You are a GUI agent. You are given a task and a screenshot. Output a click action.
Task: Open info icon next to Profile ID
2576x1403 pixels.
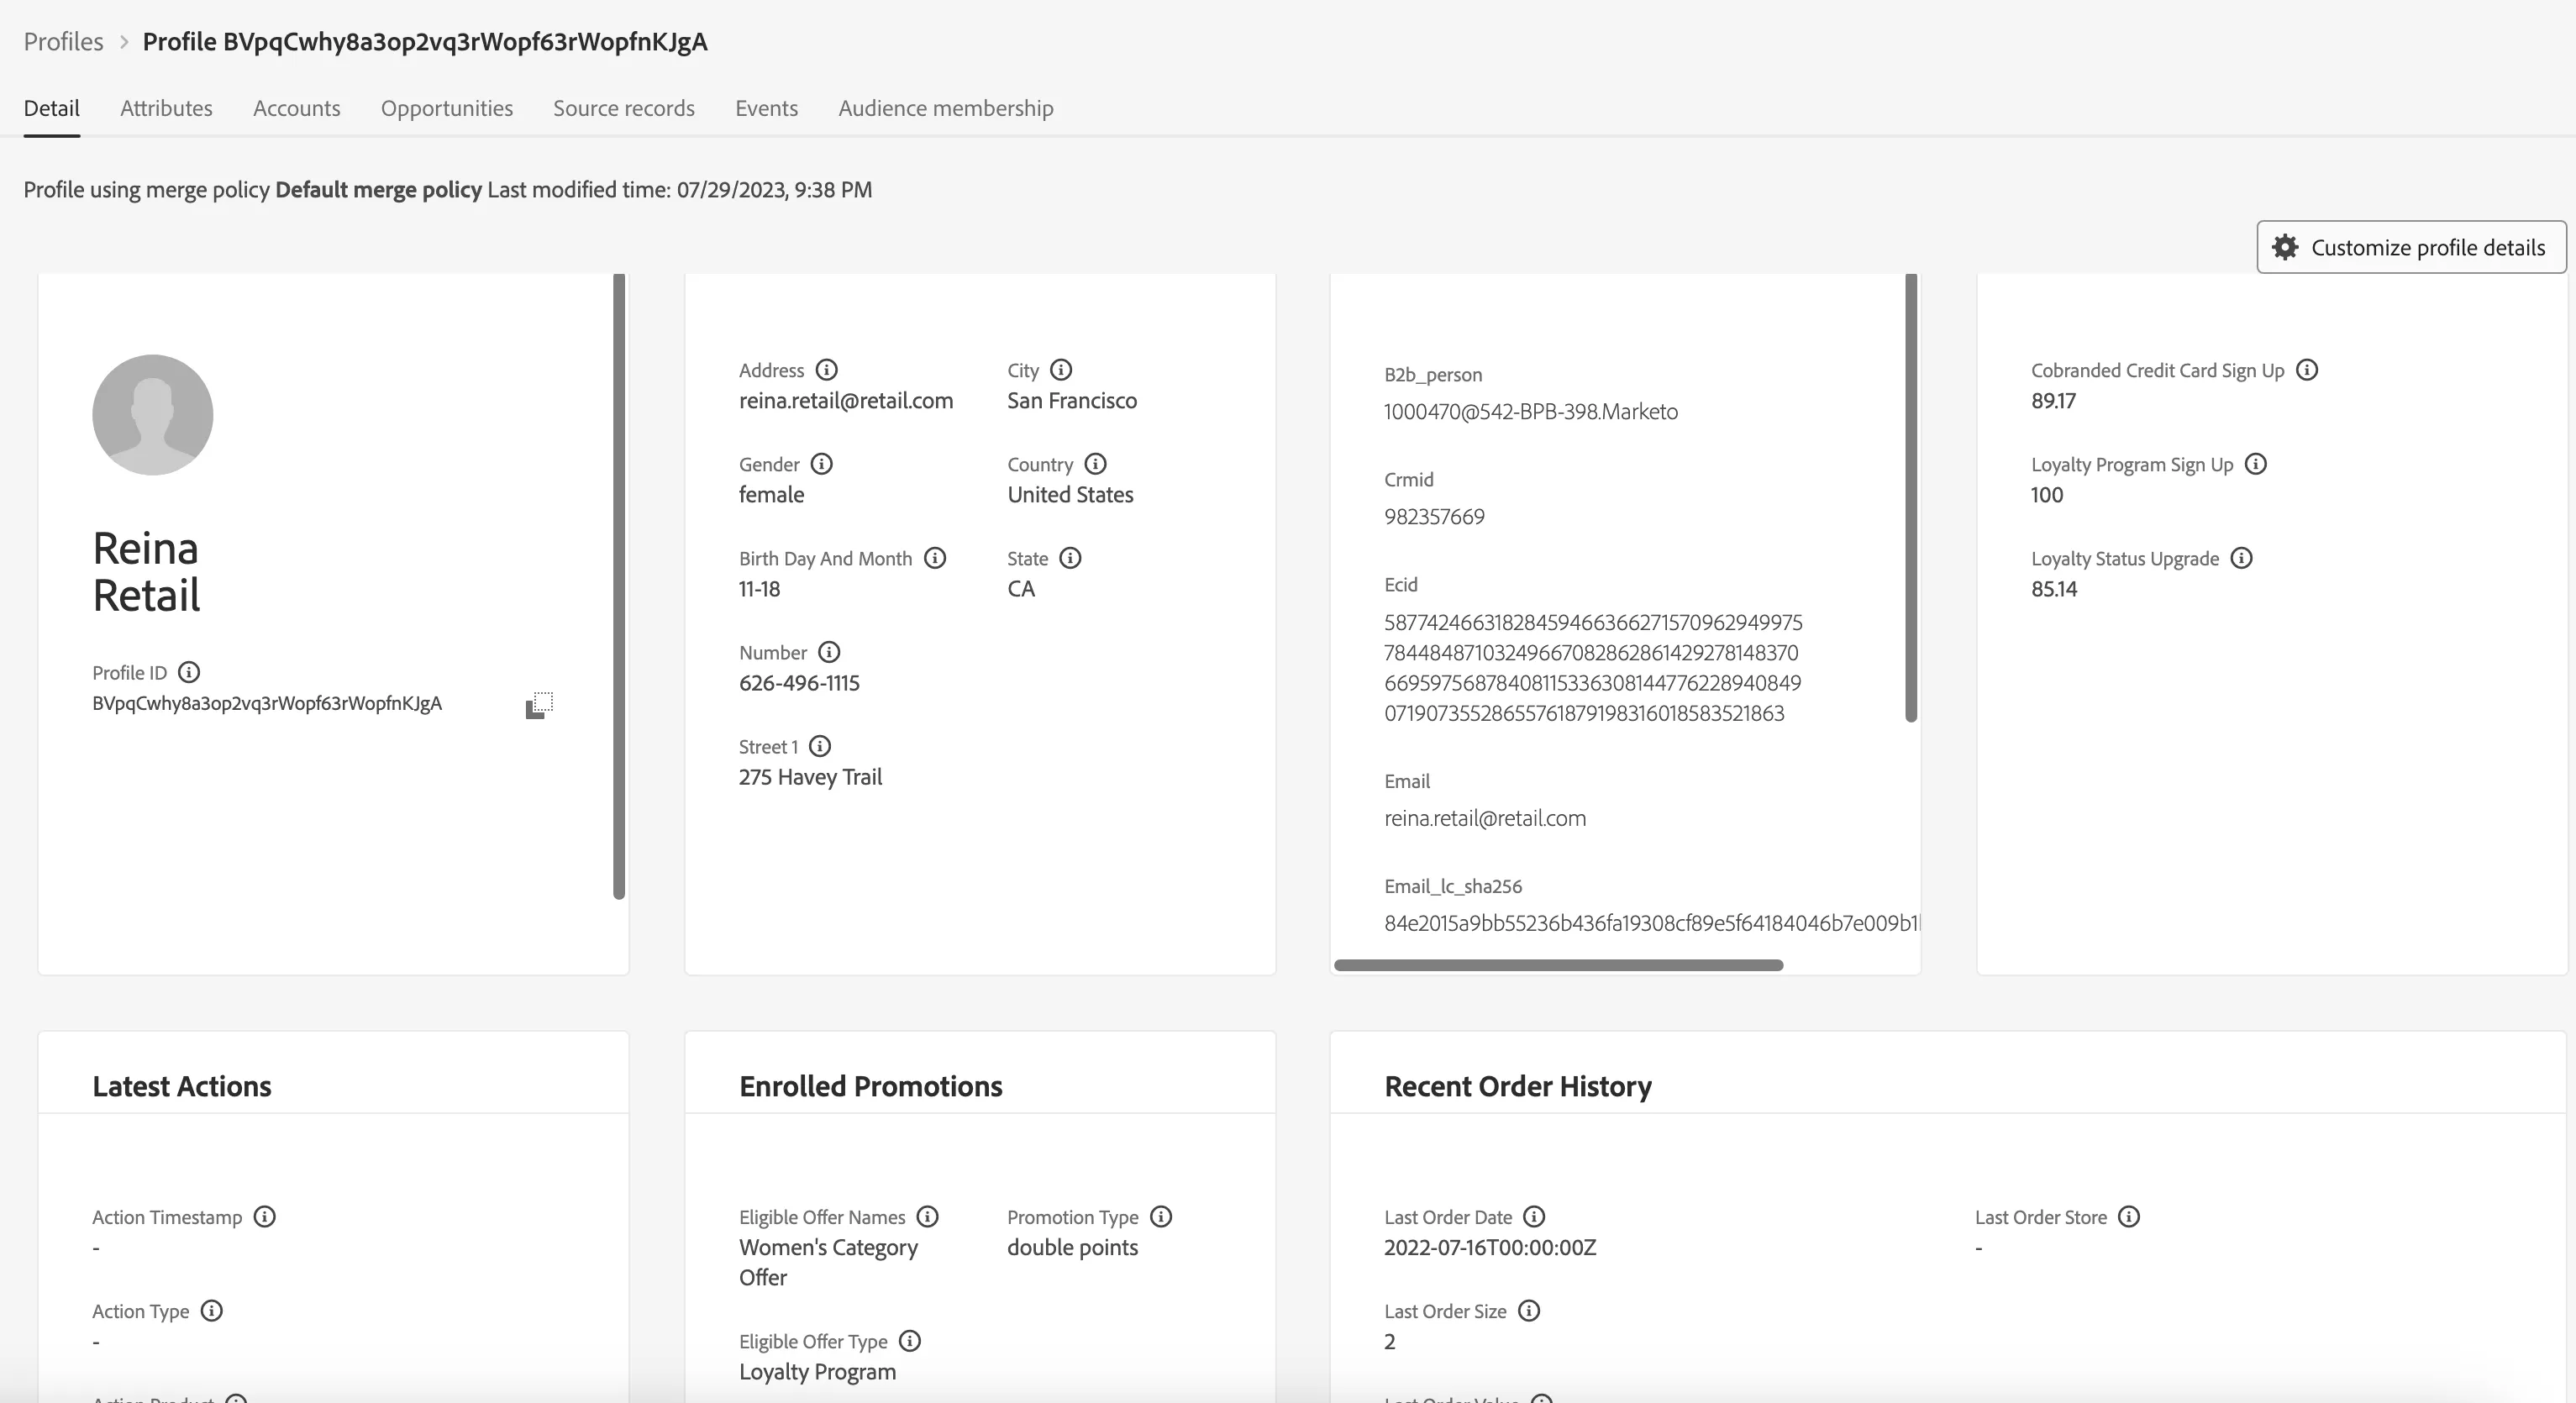189,672
